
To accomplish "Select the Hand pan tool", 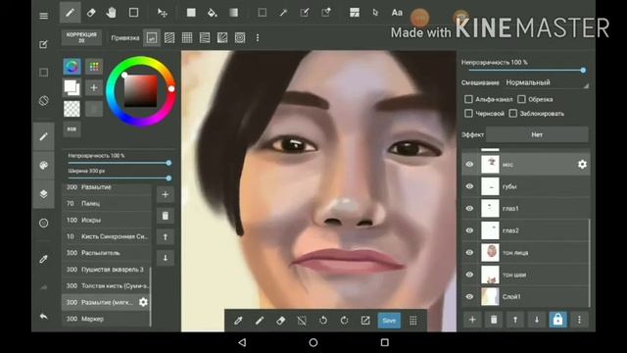I will click(x=112, y=13).
